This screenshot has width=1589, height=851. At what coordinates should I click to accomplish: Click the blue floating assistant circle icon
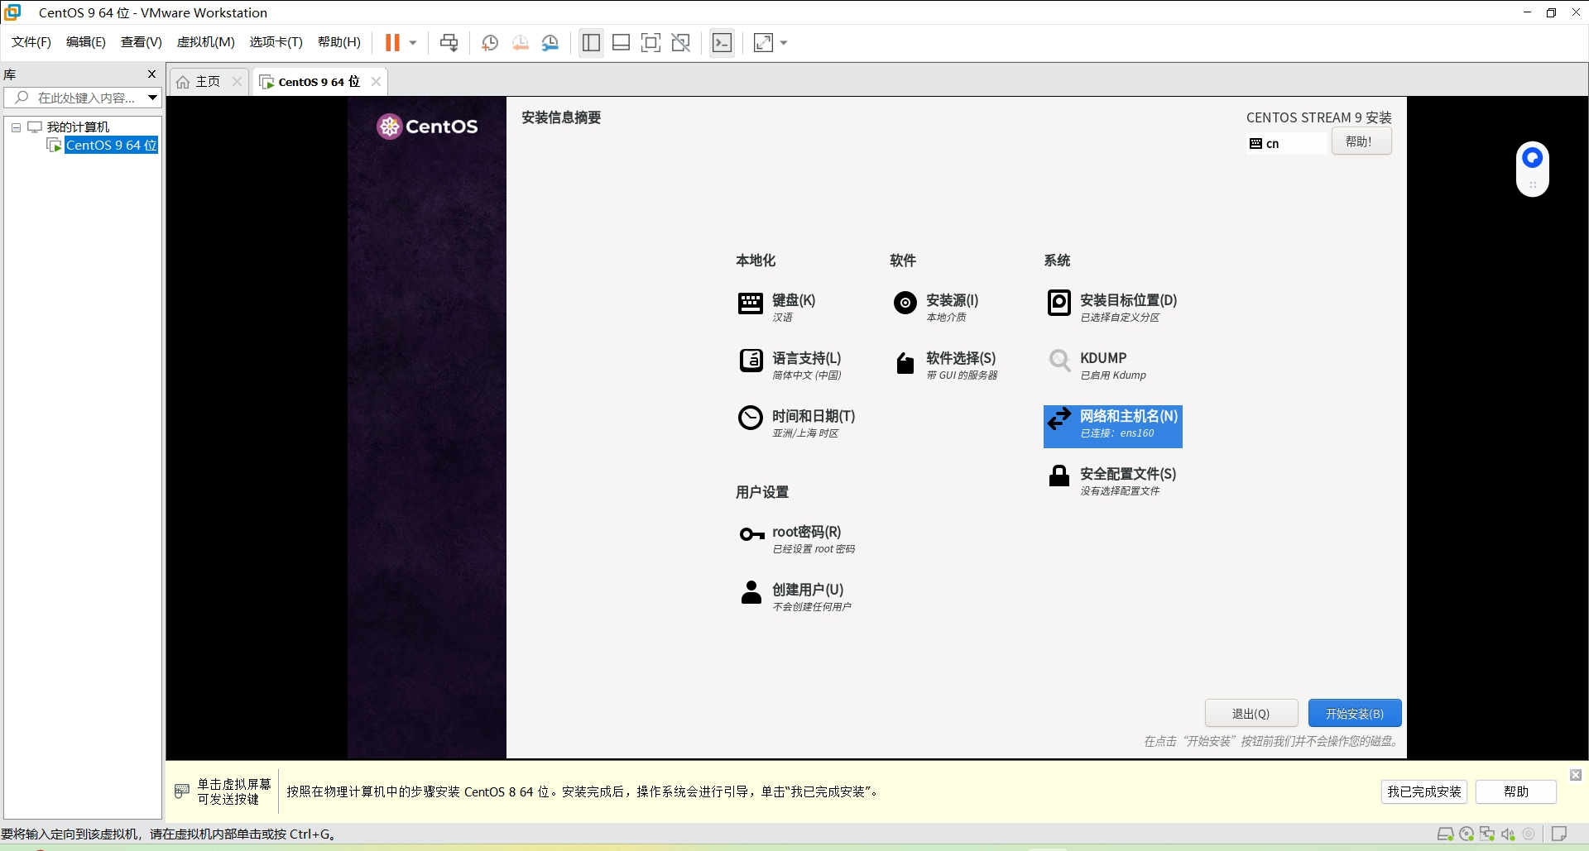click(x=1532, y=157)
